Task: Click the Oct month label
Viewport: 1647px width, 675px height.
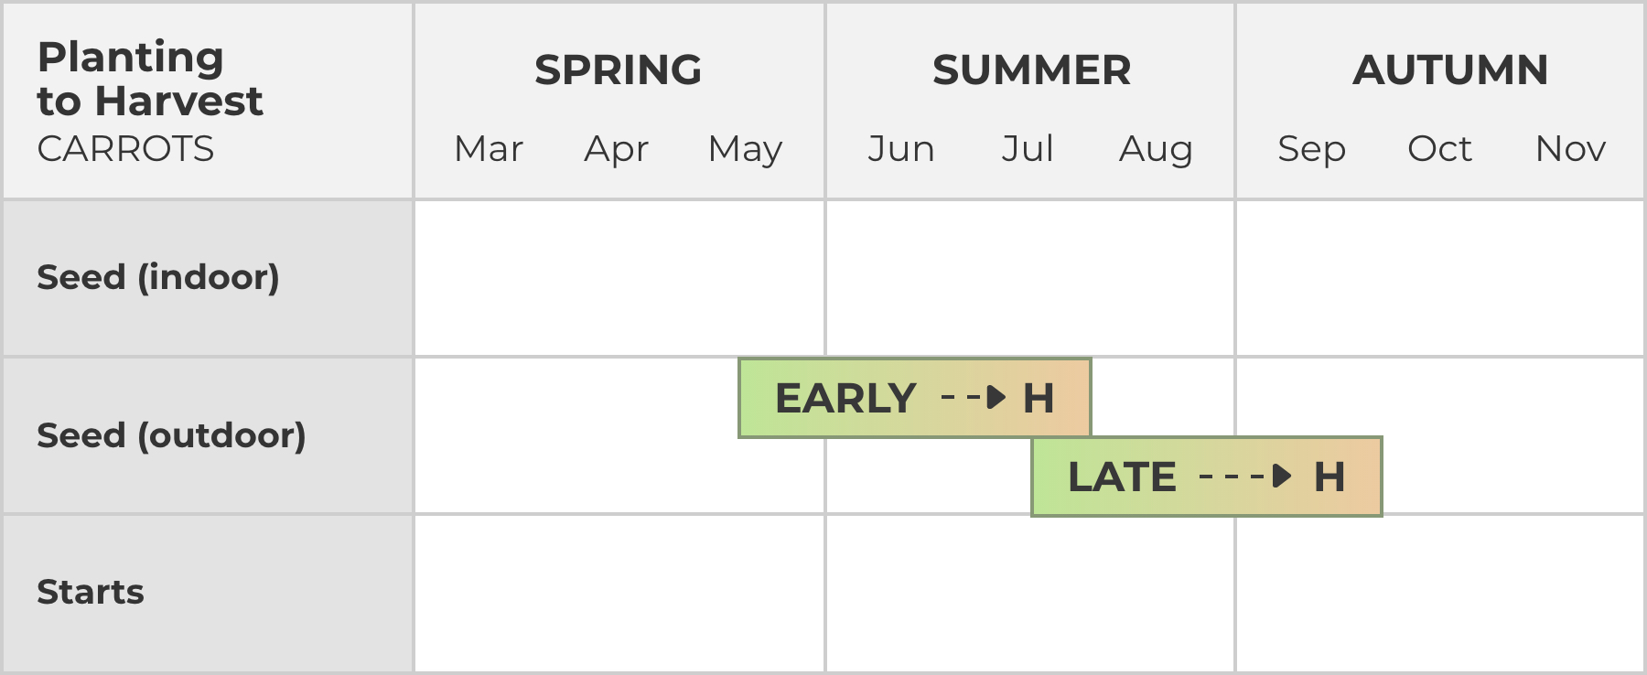Action: tap(1439, 149)
